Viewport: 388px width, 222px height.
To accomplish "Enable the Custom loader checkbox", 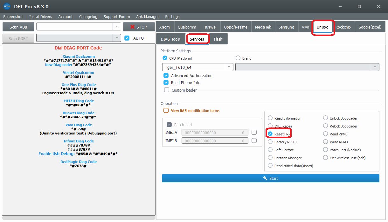I will click(167, 90).
